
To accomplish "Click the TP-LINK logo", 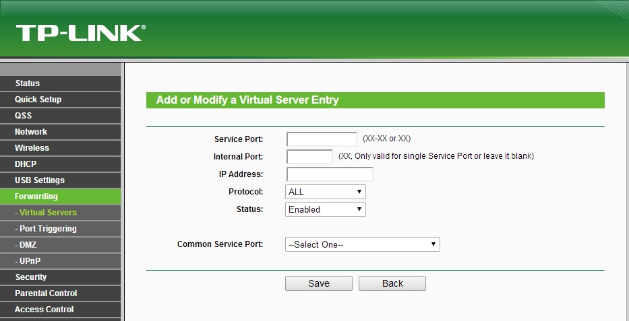I will coord(80,32).
